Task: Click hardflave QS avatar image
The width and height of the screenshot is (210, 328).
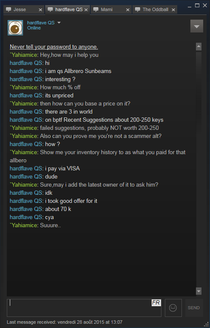Action: (x=15, y=28)
